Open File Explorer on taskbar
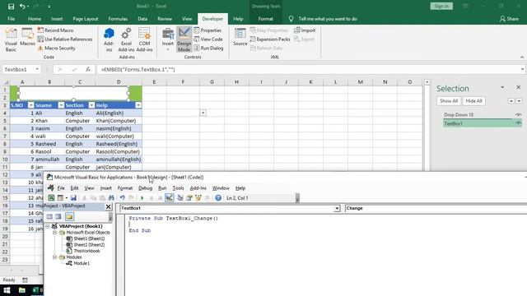The image size is (527, 296). point(22,290)
